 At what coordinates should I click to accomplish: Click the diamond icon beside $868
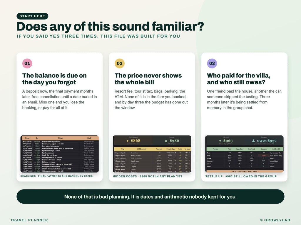pos(128,141)
